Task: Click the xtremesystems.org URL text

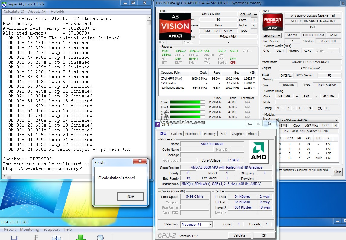Action: pos(42,169)
